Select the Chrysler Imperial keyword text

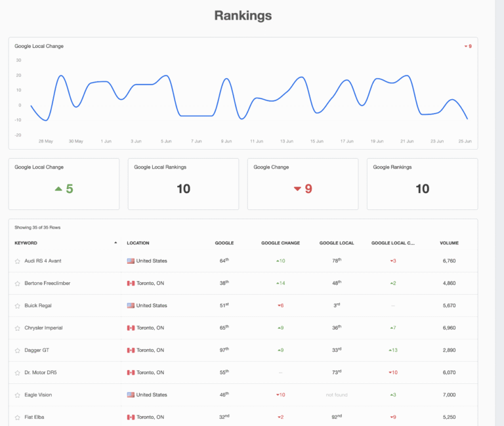click(43, 328)
